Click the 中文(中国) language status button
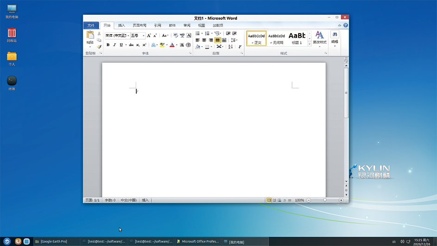 tap(129, 200)
